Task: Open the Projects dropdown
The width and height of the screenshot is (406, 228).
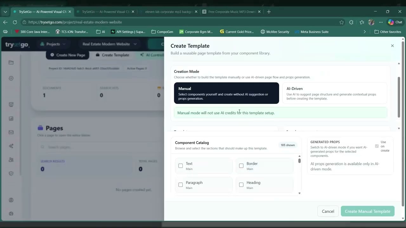Action: pos(53,44)
